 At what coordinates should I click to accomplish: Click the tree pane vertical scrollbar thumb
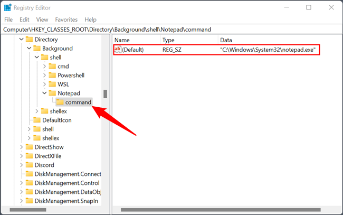(x=105, y=94)
